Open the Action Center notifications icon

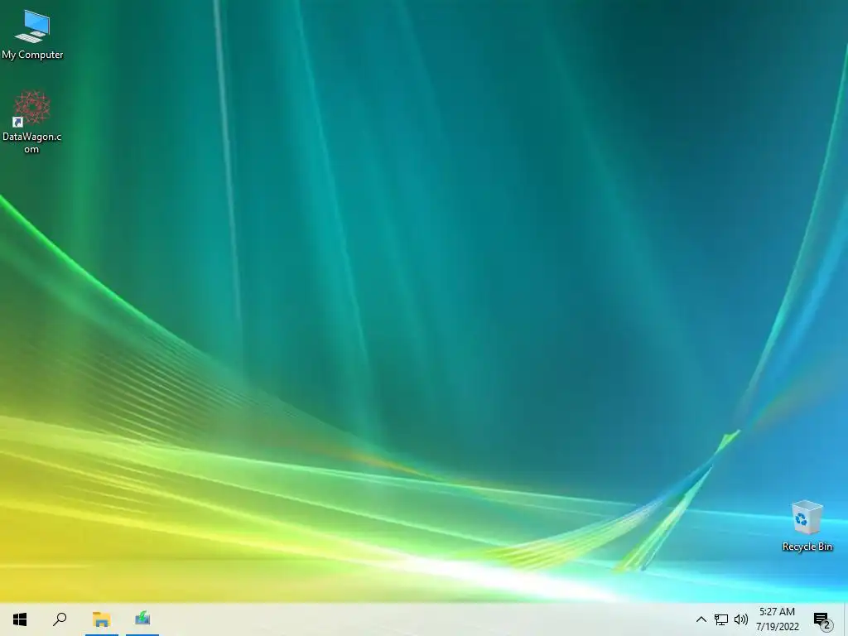(x=822, y=619)
